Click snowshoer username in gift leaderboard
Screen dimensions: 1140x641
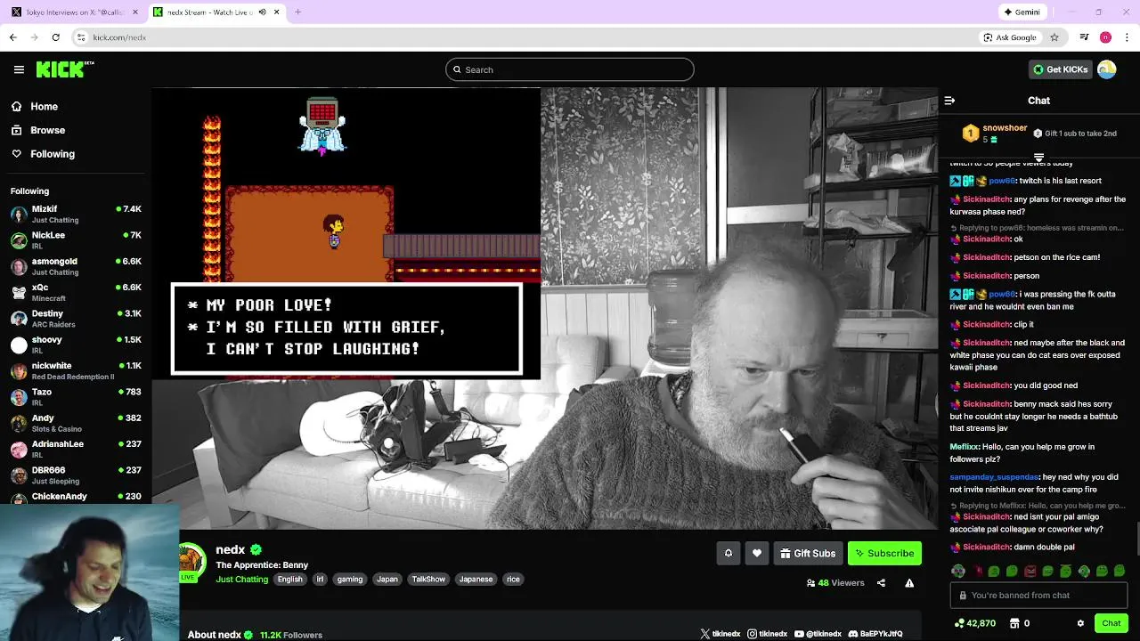1005,128
